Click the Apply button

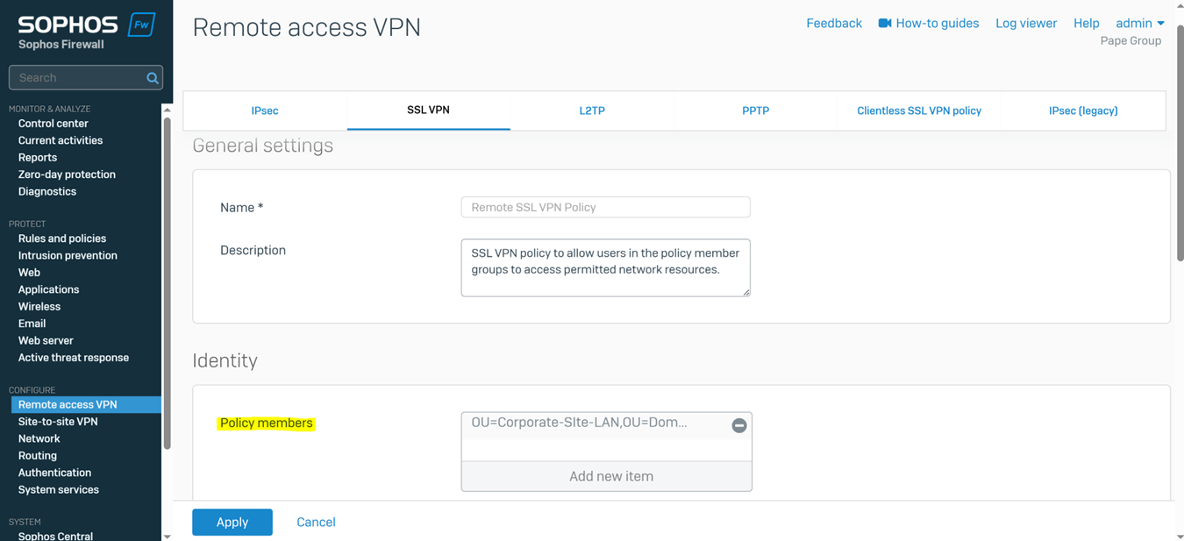coord(232,522)
